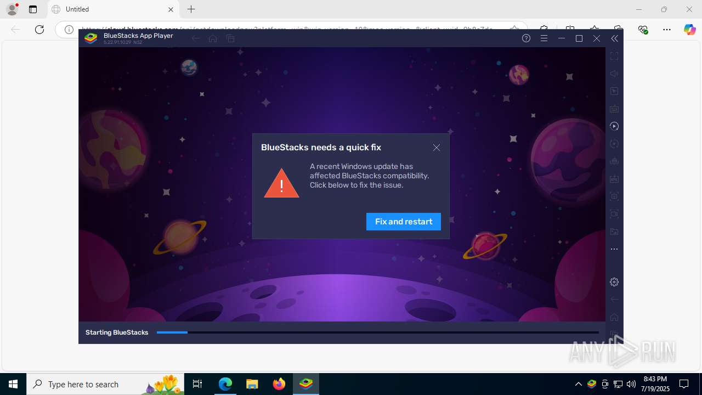Image resolution: width=702 pixels, height=395 pixels.
Task: Collapse the BlueStacks side toolbar
Action: pyautogui.click(x=614, y=38)
